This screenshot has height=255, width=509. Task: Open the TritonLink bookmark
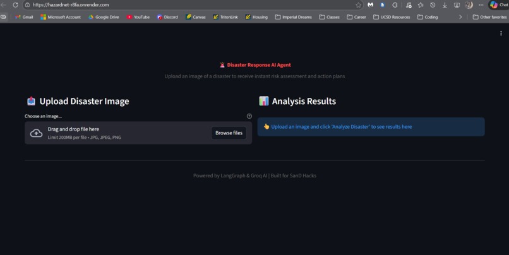pyautogui.click(x=225, y=17)
